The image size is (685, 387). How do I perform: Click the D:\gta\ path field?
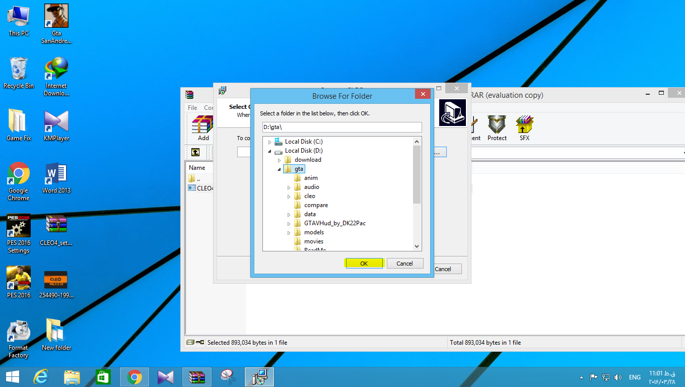342,127
